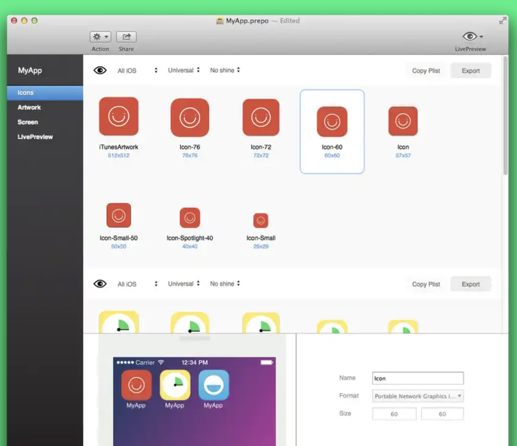Click red MyApp icon in phone preview
The width and height of the screenshot is (517, 446).
pyautogui.click(x=136, y=385)
